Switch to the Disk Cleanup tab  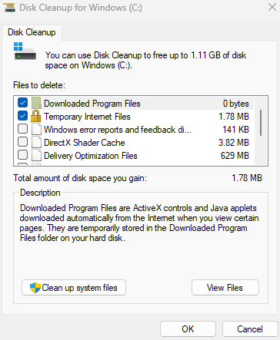[x=32, y=32]
